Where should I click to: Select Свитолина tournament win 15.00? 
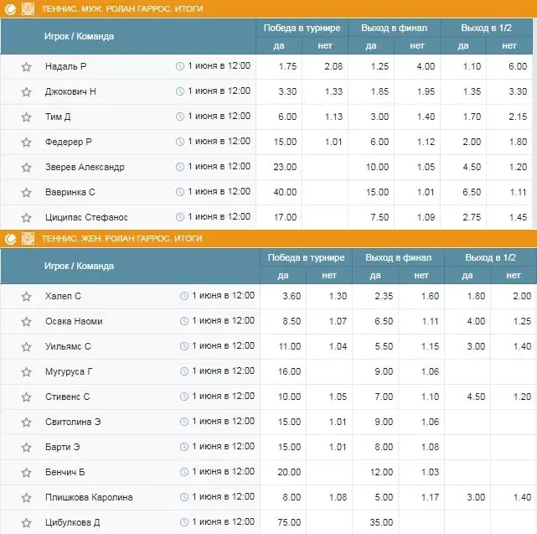[289, 422]
